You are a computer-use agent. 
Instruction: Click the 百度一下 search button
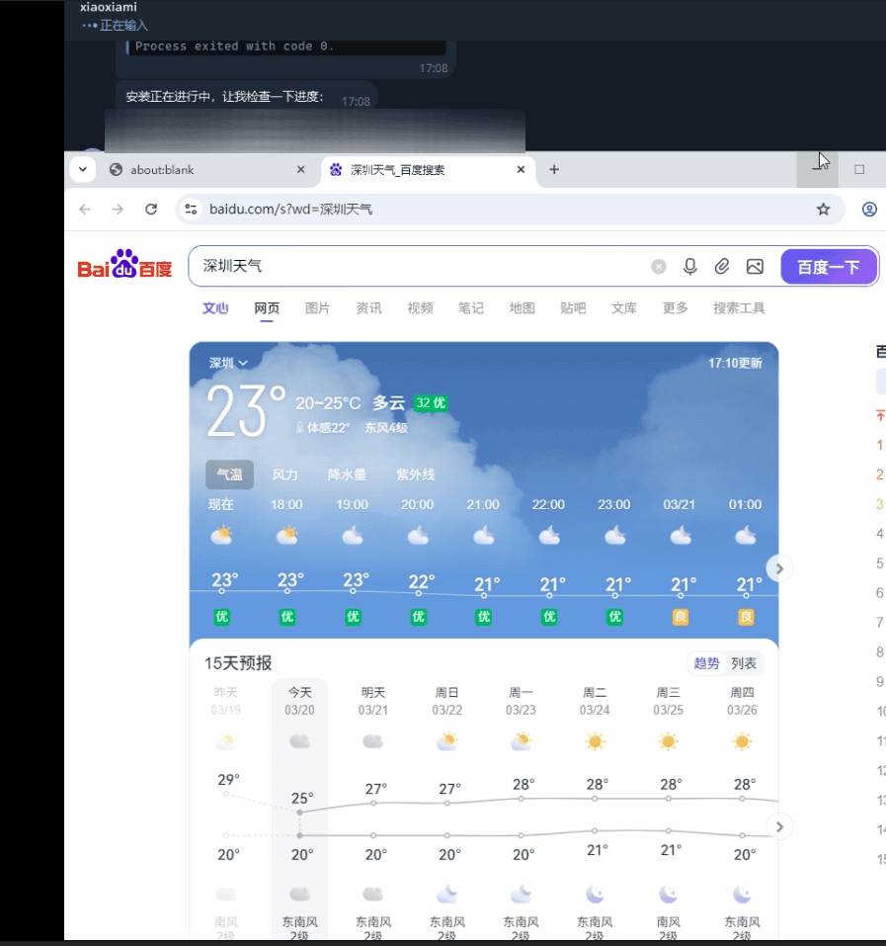click(828, 266)
